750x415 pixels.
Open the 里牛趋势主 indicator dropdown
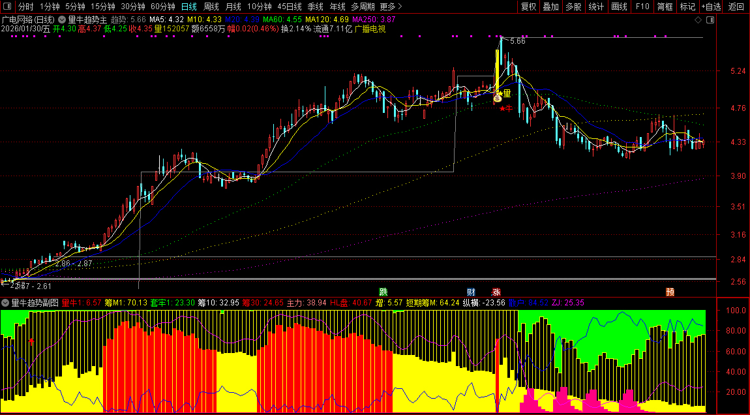(x=63, y=20)
